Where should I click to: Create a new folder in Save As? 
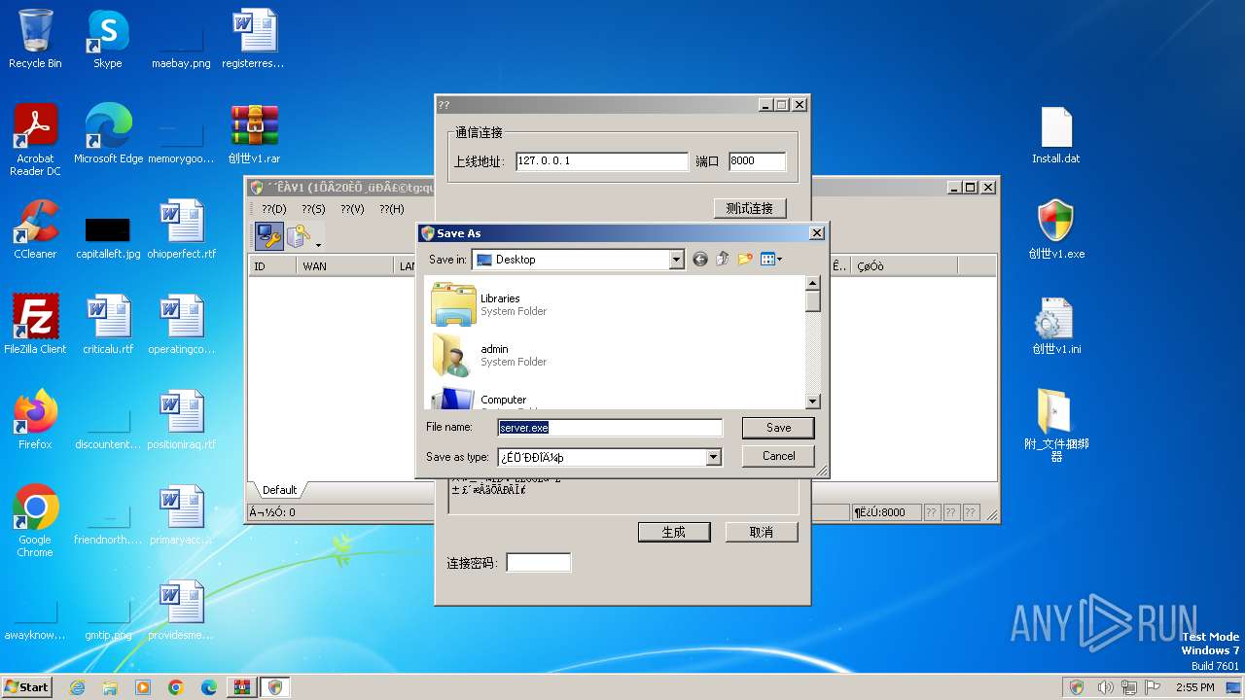coord(745,260)
